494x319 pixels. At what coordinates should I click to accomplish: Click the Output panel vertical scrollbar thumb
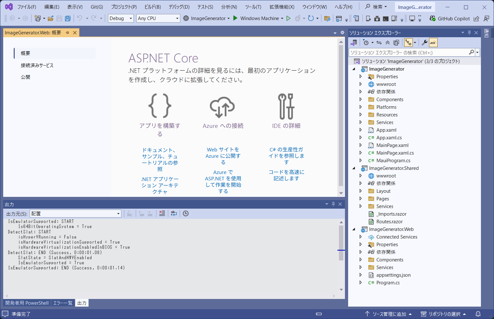[x=341, y=243]
